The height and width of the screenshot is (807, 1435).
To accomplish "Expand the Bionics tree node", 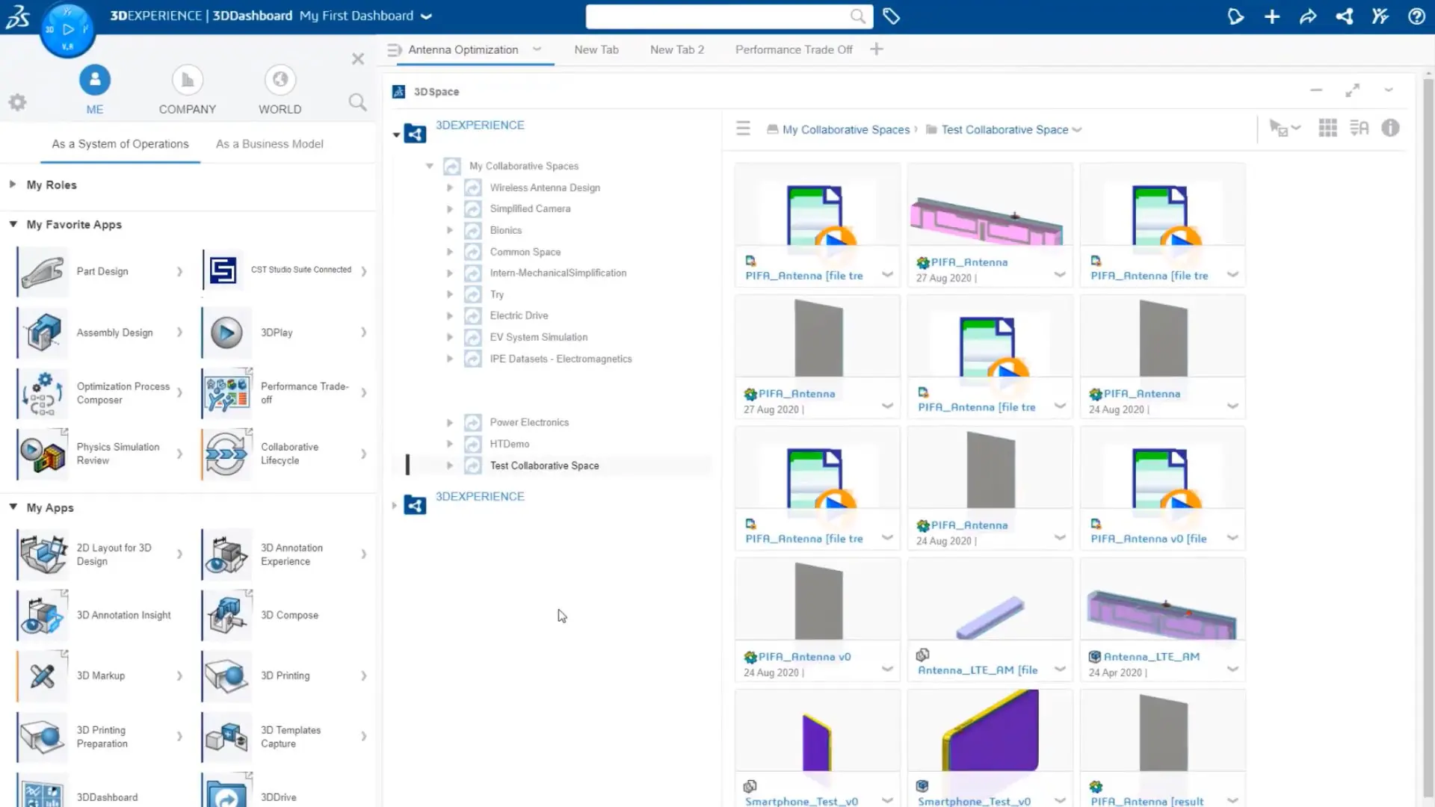I will coord(449,230).
